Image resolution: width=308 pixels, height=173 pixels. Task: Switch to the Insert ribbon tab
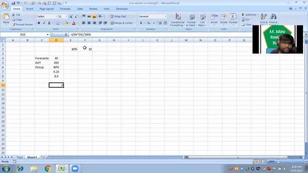[30, 9]
